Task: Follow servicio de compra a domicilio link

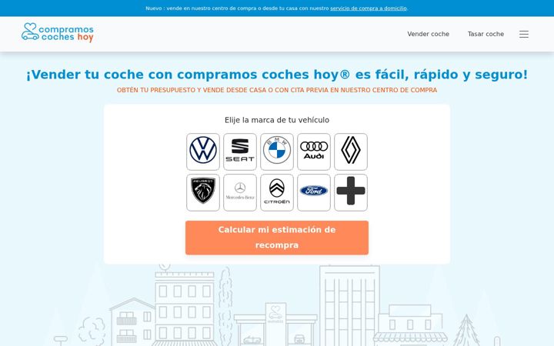Action: coord(369,8)
